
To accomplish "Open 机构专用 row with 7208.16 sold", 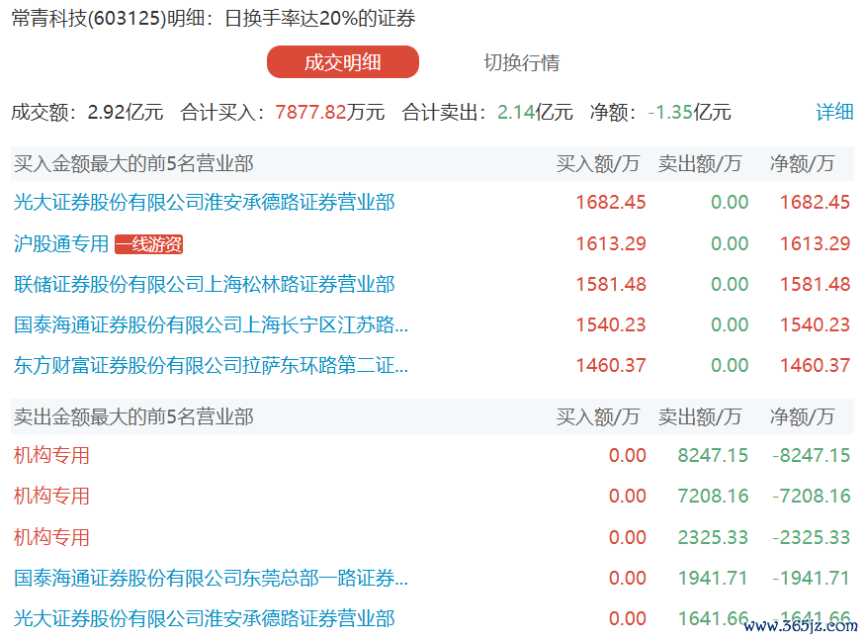I will point(51,496).
